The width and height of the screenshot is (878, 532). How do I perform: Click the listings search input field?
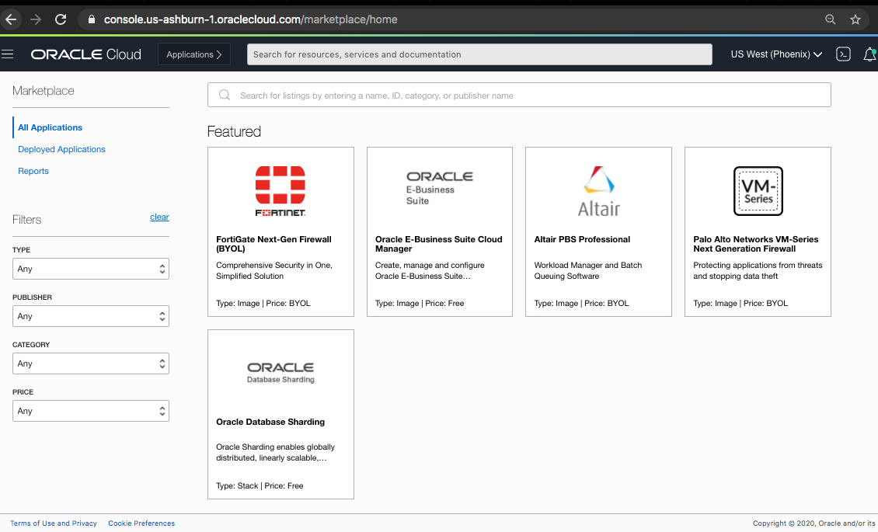466,95
